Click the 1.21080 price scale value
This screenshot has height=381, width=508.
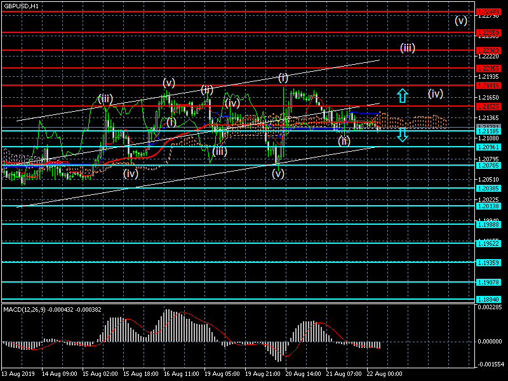[x=488, y=138]
